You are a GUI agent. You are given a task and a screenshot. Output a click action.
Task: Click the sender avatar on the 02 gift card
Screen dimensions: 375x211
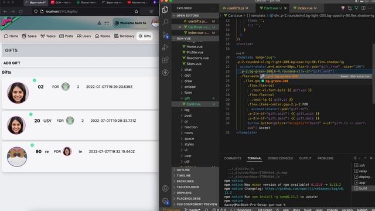(18, 93)
